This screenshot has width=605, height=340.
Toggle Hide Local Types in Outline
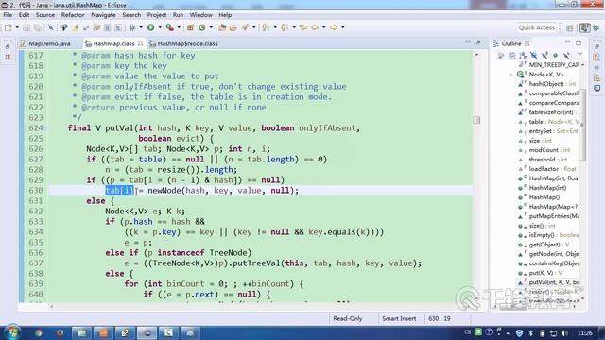pyautogui.click(x=566, y=56)
